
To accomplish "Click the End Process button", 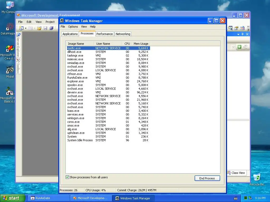I will [207, 178].
